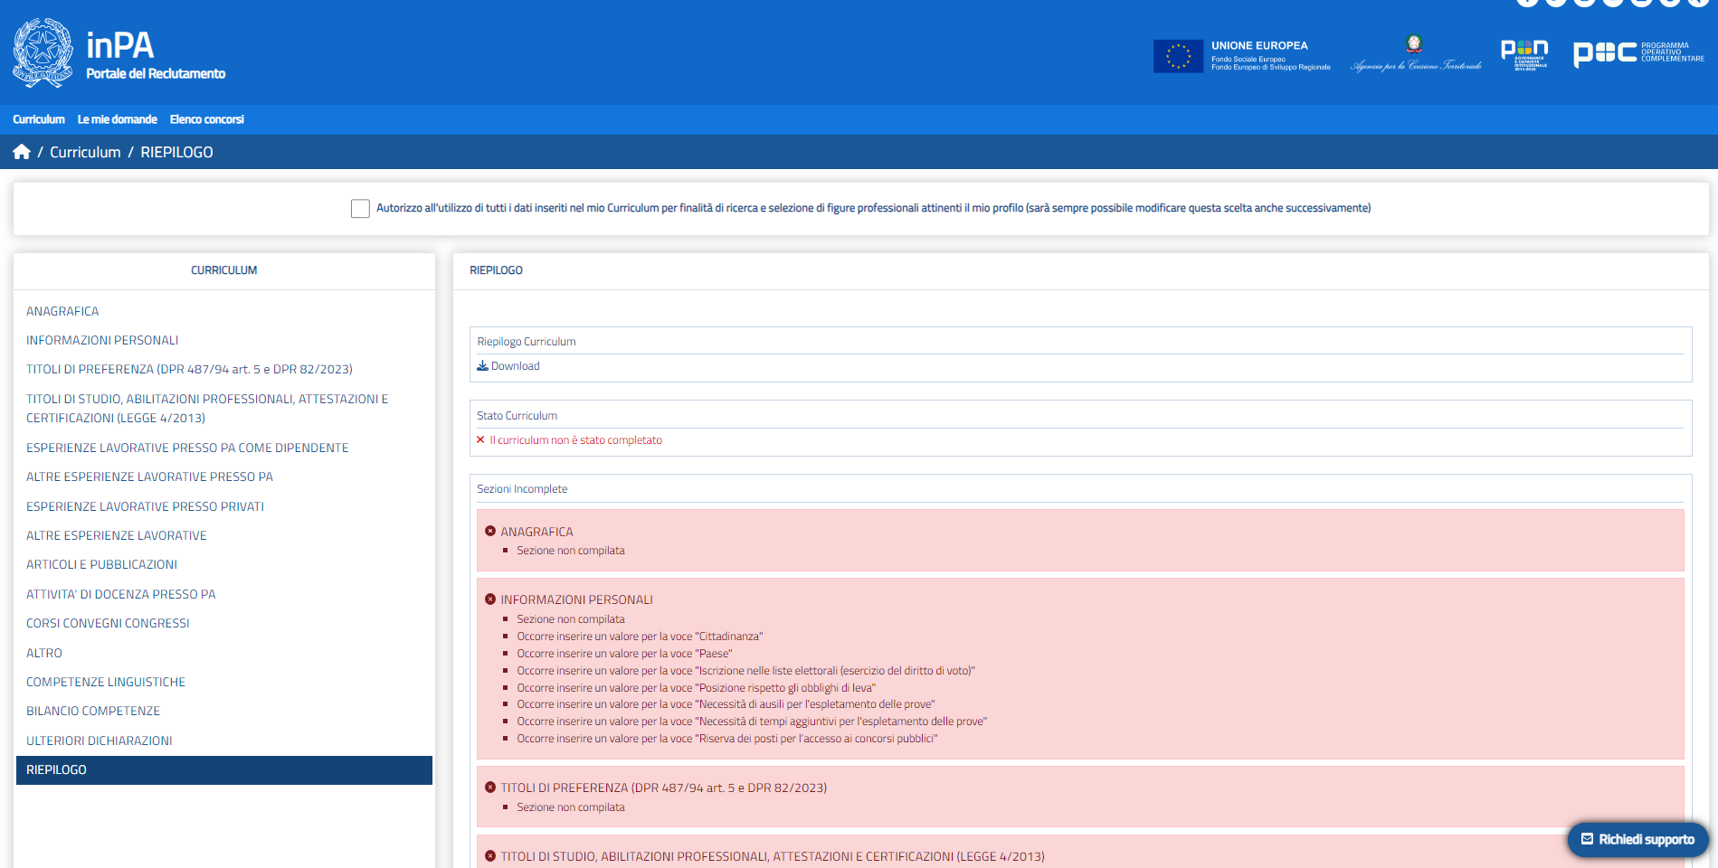Click the "Iscrizione nelle liste elettorali" message
The width and height of the screenshot is (1718, 868).
pyautogui.click(x=745, y=671)
